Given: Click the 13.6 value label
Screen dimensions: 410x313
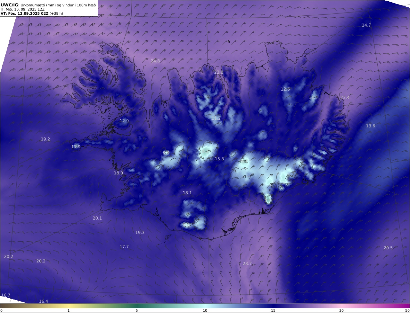Looking at the screenshot, I should [371, 126].
